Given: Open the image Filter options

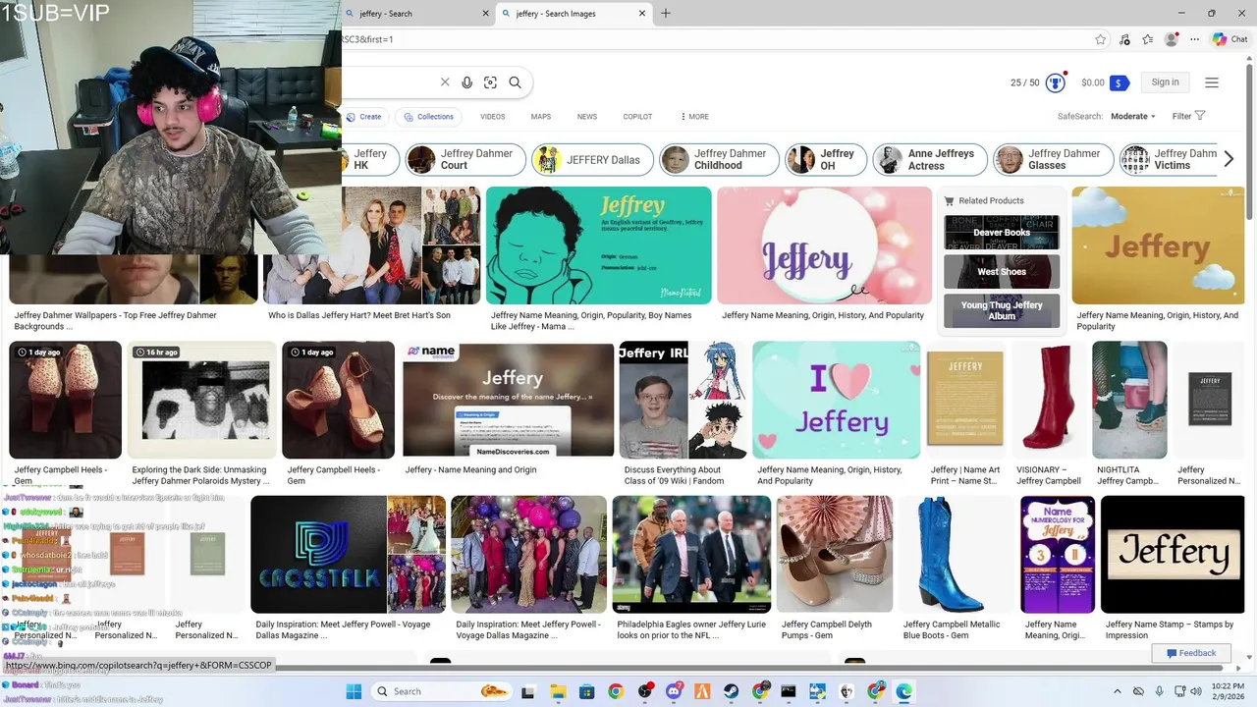Looking at the screenshot, I should point(1188,116).
